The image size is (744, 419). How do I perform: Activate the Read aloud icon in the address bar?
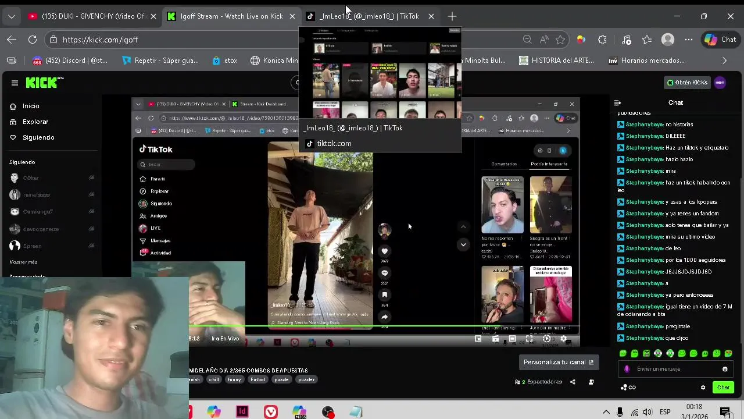click(544, 40)
